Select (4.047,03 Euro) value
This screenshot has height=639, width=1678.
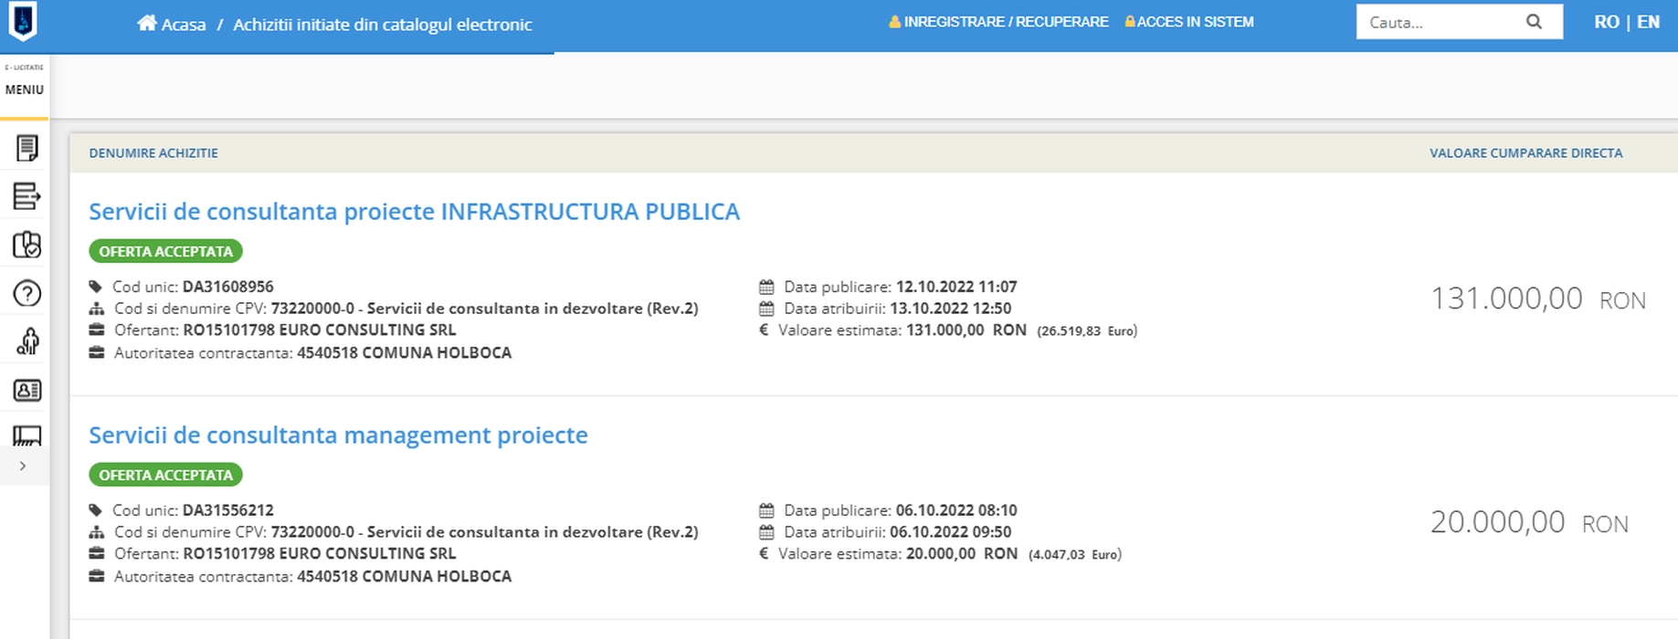[1075, 555]
